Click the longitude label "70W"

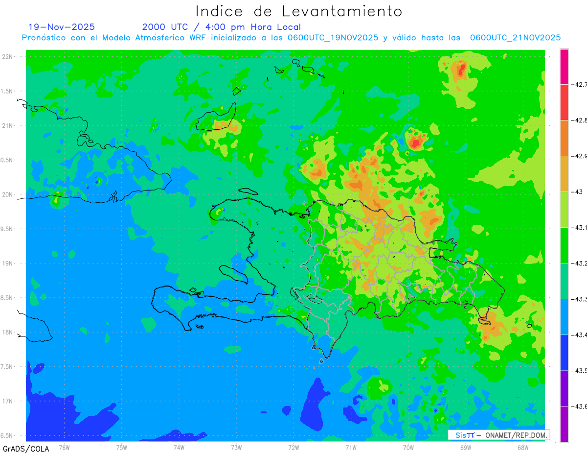[408, 448]
